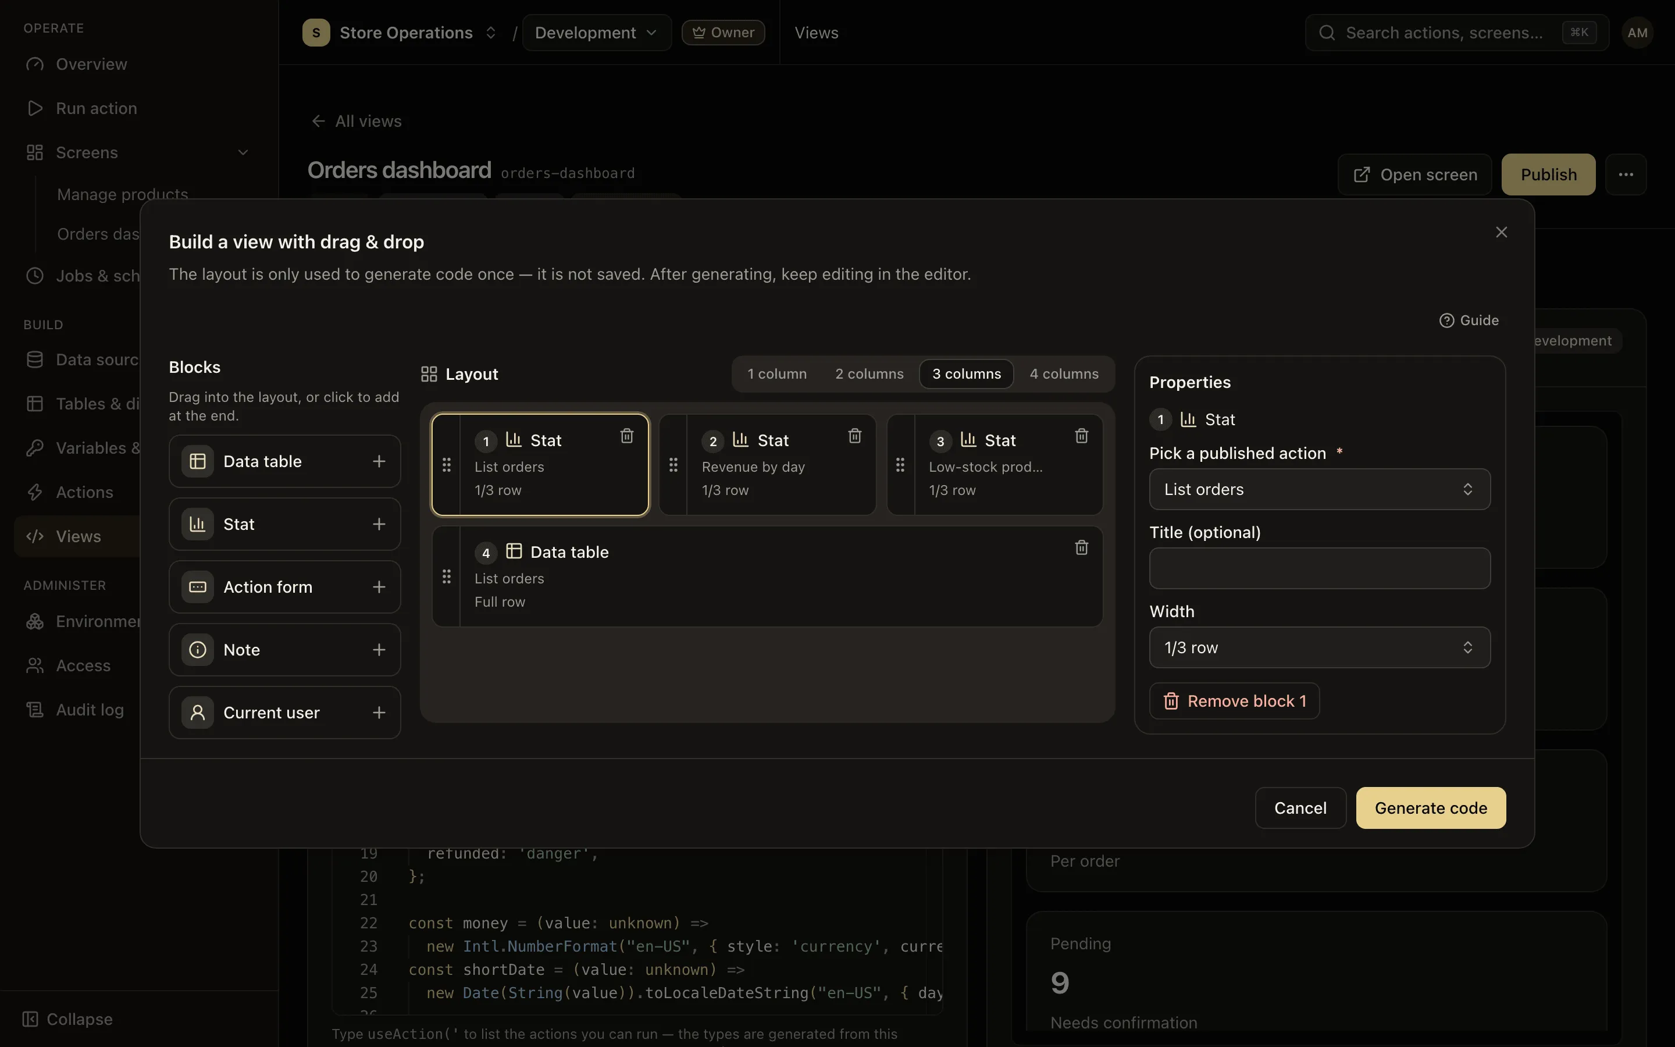This screenshot has height=1047, width=1675.
Task: Grab the drag handle of Low-stock block
Action: (x=900, y=465)
